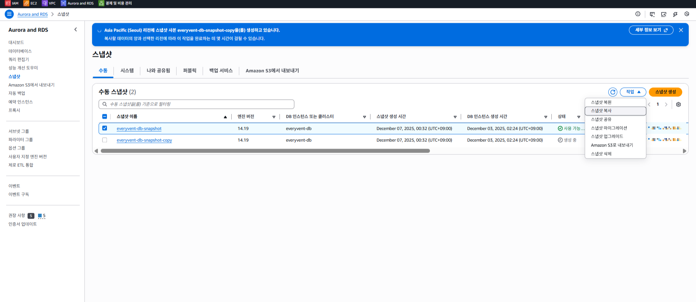Open the Aurora and RDS shortcut icon
Viewport: 696px width, 302px height.
pyautogui.click(x=63, y=3)
